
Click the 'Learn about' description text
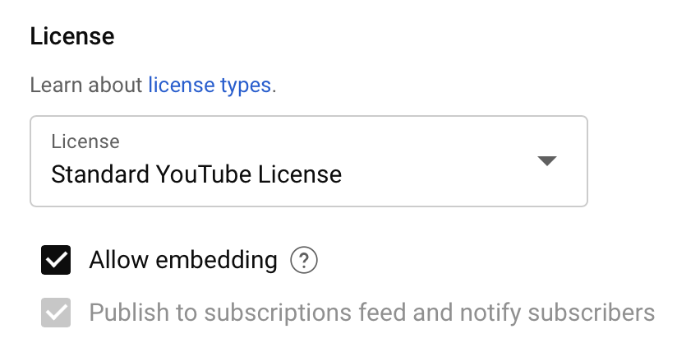click(x=86, y=86)
